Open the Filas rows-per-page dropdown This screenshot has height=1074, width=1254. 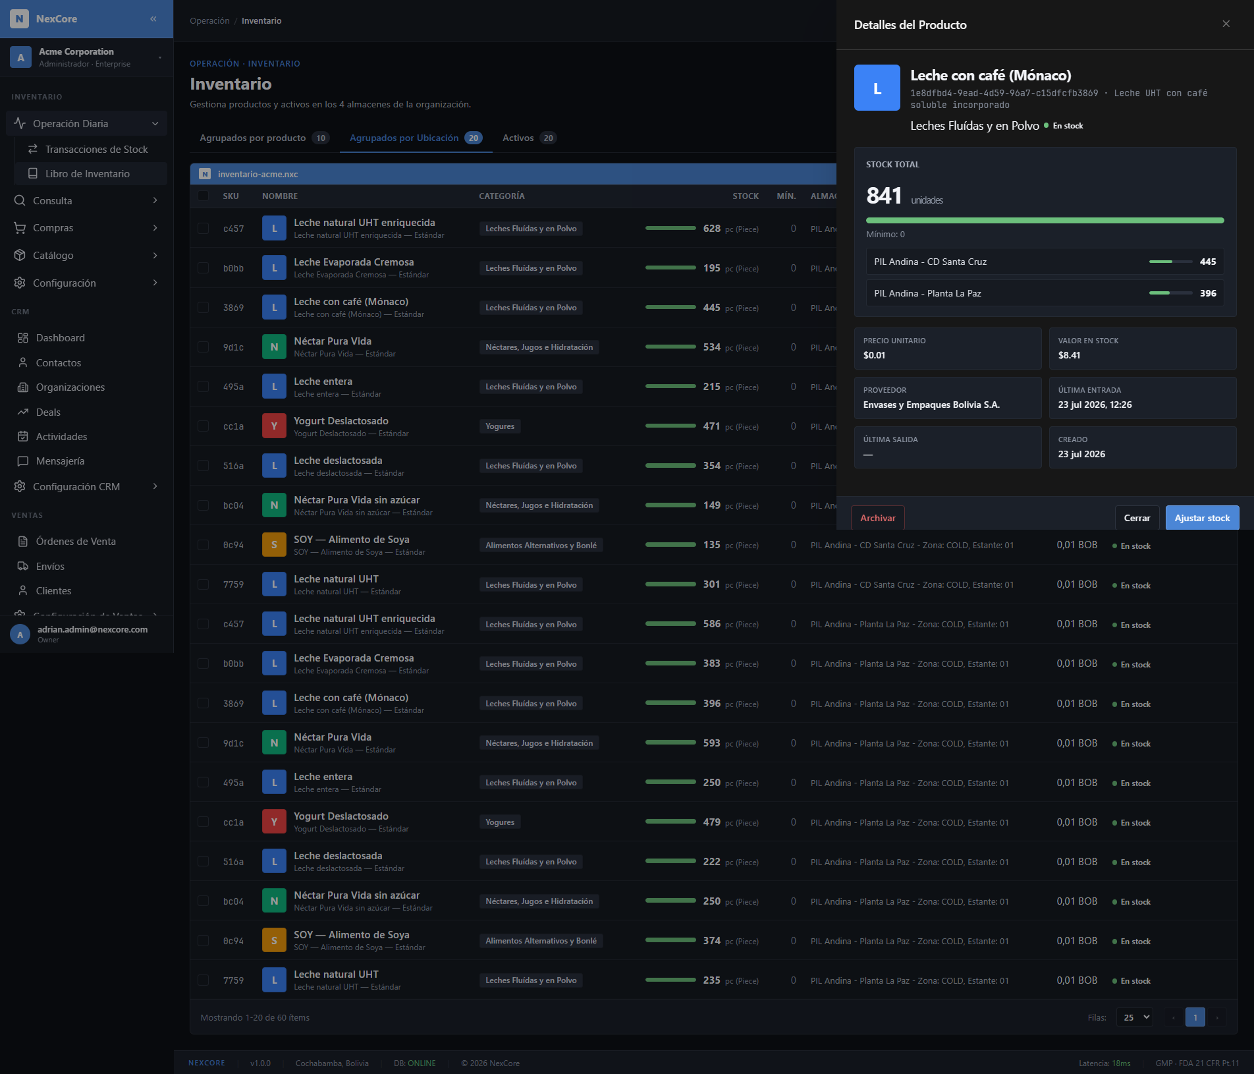(1134, 1017)
